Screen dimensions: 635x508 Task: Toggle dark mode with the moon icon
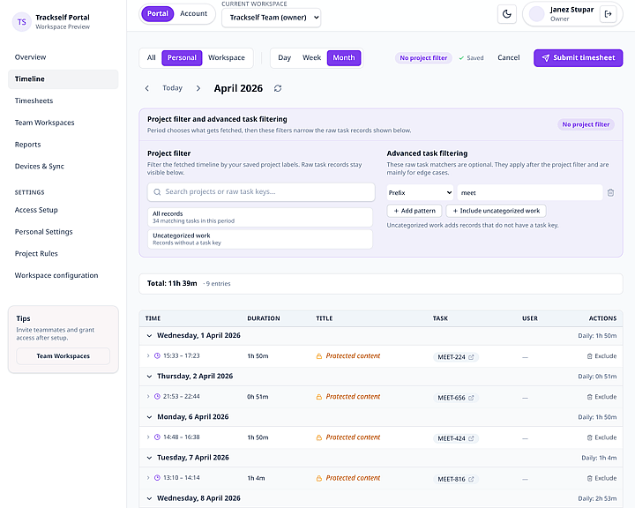click(x=506, y=14)
